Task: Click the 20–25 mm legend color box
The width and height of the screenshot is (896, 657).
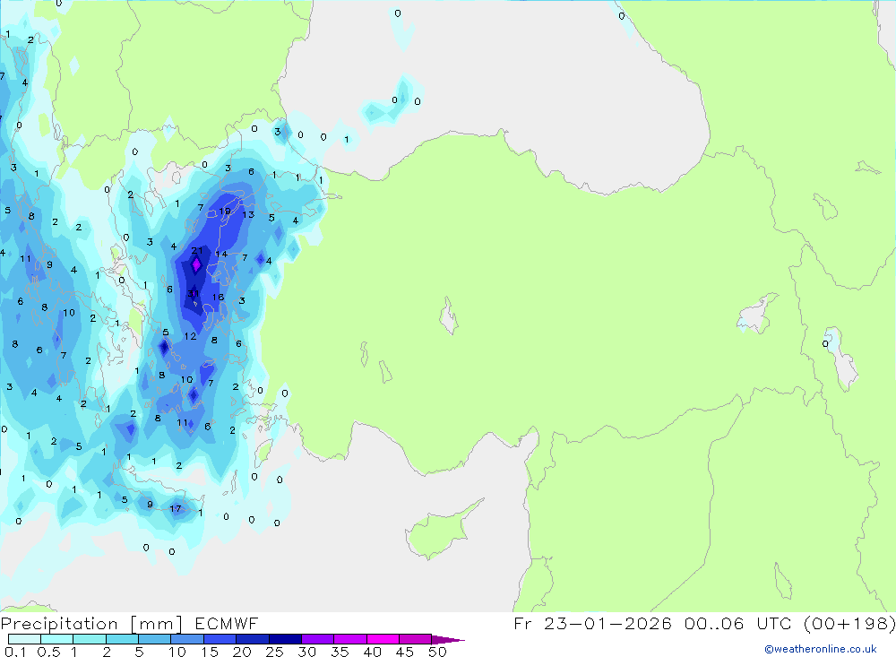Action: point(252,639)
